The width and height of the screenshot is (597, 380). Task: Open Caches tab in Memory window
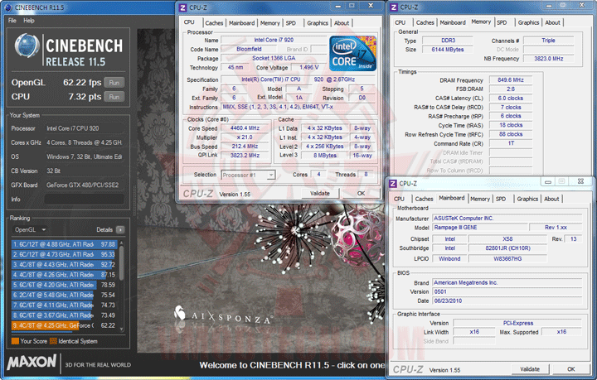coord(425,22)
